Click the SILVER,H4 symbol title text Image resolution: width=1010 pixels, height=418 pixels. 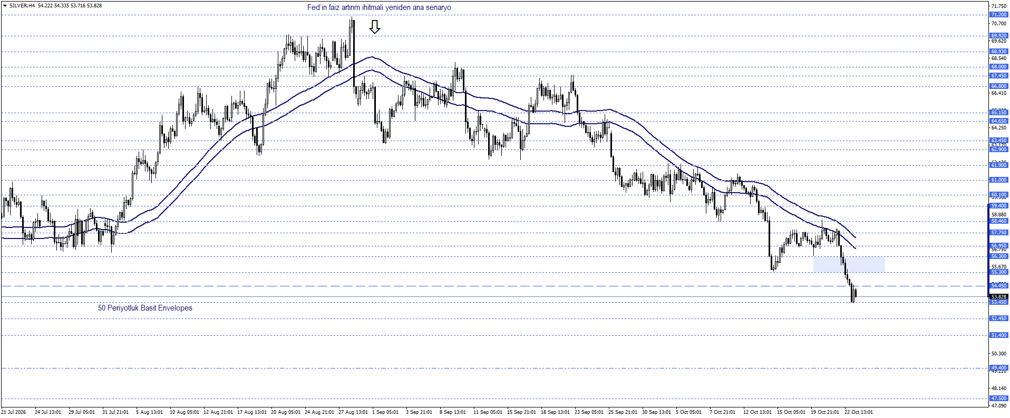(x=23, y=6)
